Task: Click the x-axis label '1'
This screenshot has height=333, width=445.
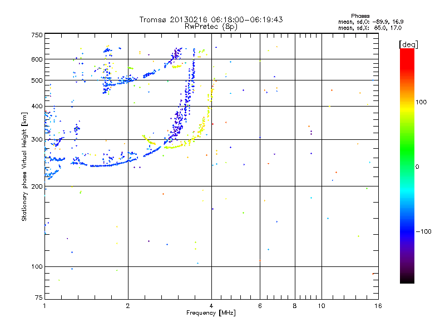Action: [x=44, y=306]
